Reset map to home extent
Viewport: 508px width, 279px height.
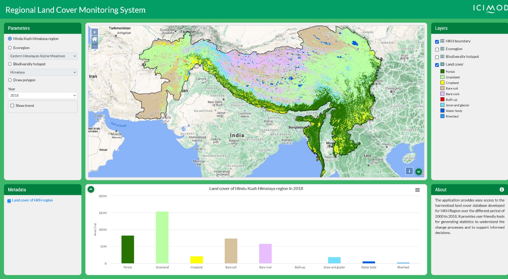(x=95, y=39)
